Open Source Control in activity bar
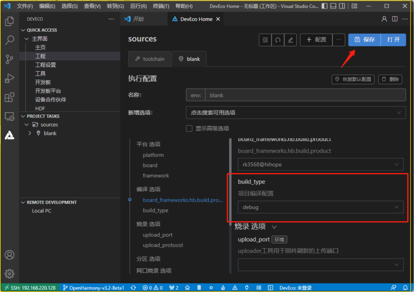Image resolution: width=414 pixels, height=292 pixels. [x=9, y=60]
